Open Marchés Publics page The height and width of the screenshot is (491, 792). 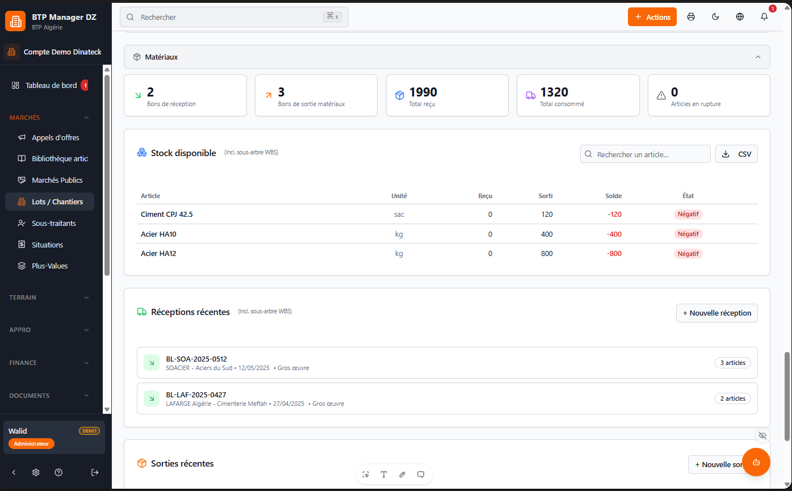[49, 181]
